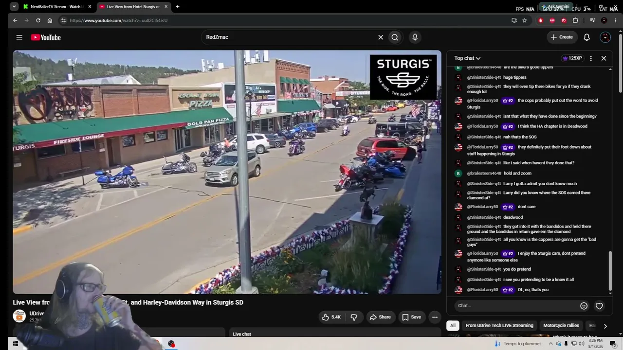
Task: Open a new browser tab
Action: coord(178,7)
